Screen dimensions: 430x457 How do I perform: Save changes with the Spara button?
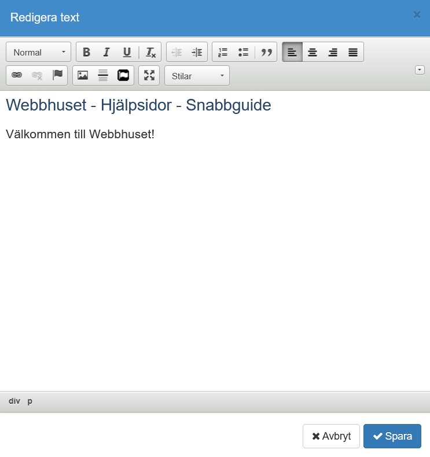pos(392,436)
